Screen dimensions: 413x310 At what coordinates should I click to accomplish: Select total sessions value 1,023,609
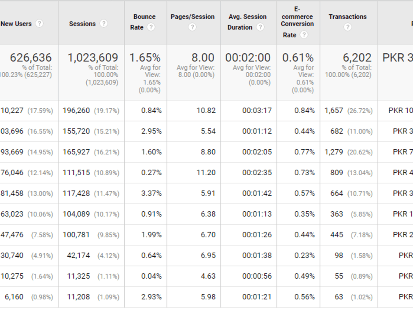click(x=93, y=57)
